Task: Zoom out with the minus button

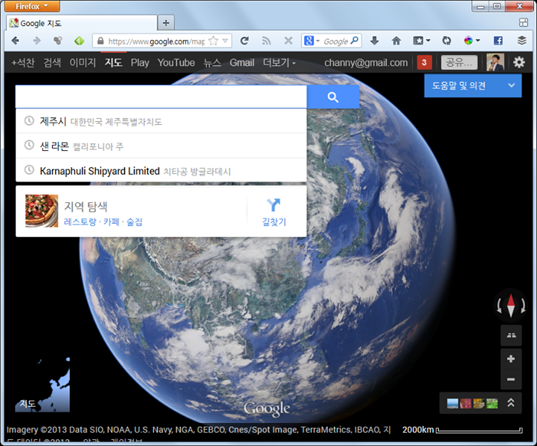Action: [x=511, y=379]
